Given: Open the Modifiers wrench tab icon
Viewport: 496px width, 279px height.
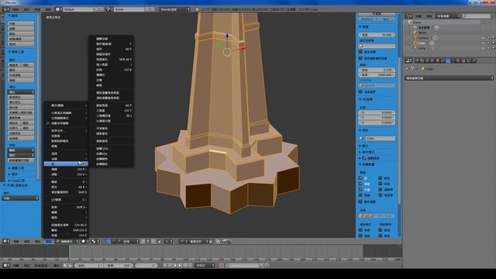Looking at the screenshot, I should 448,60.
